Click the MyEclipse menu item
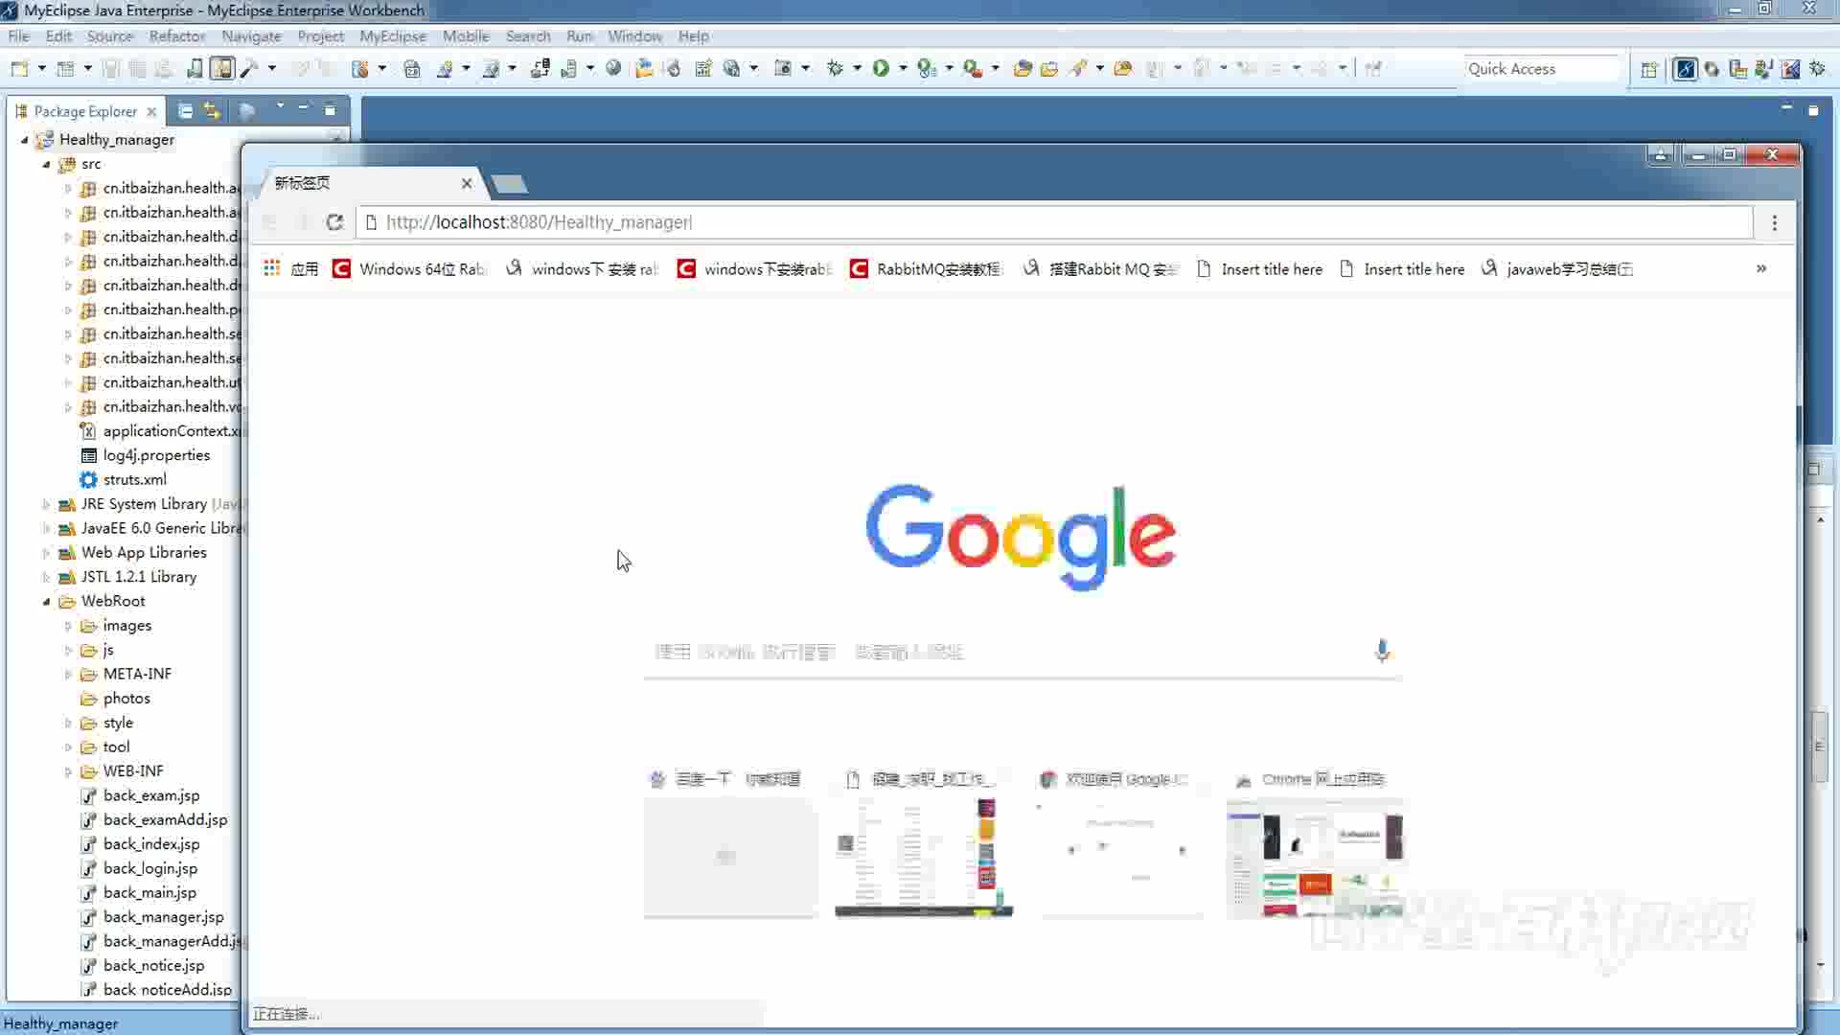Screen dimensions: 1840x1035 [393, 35]
